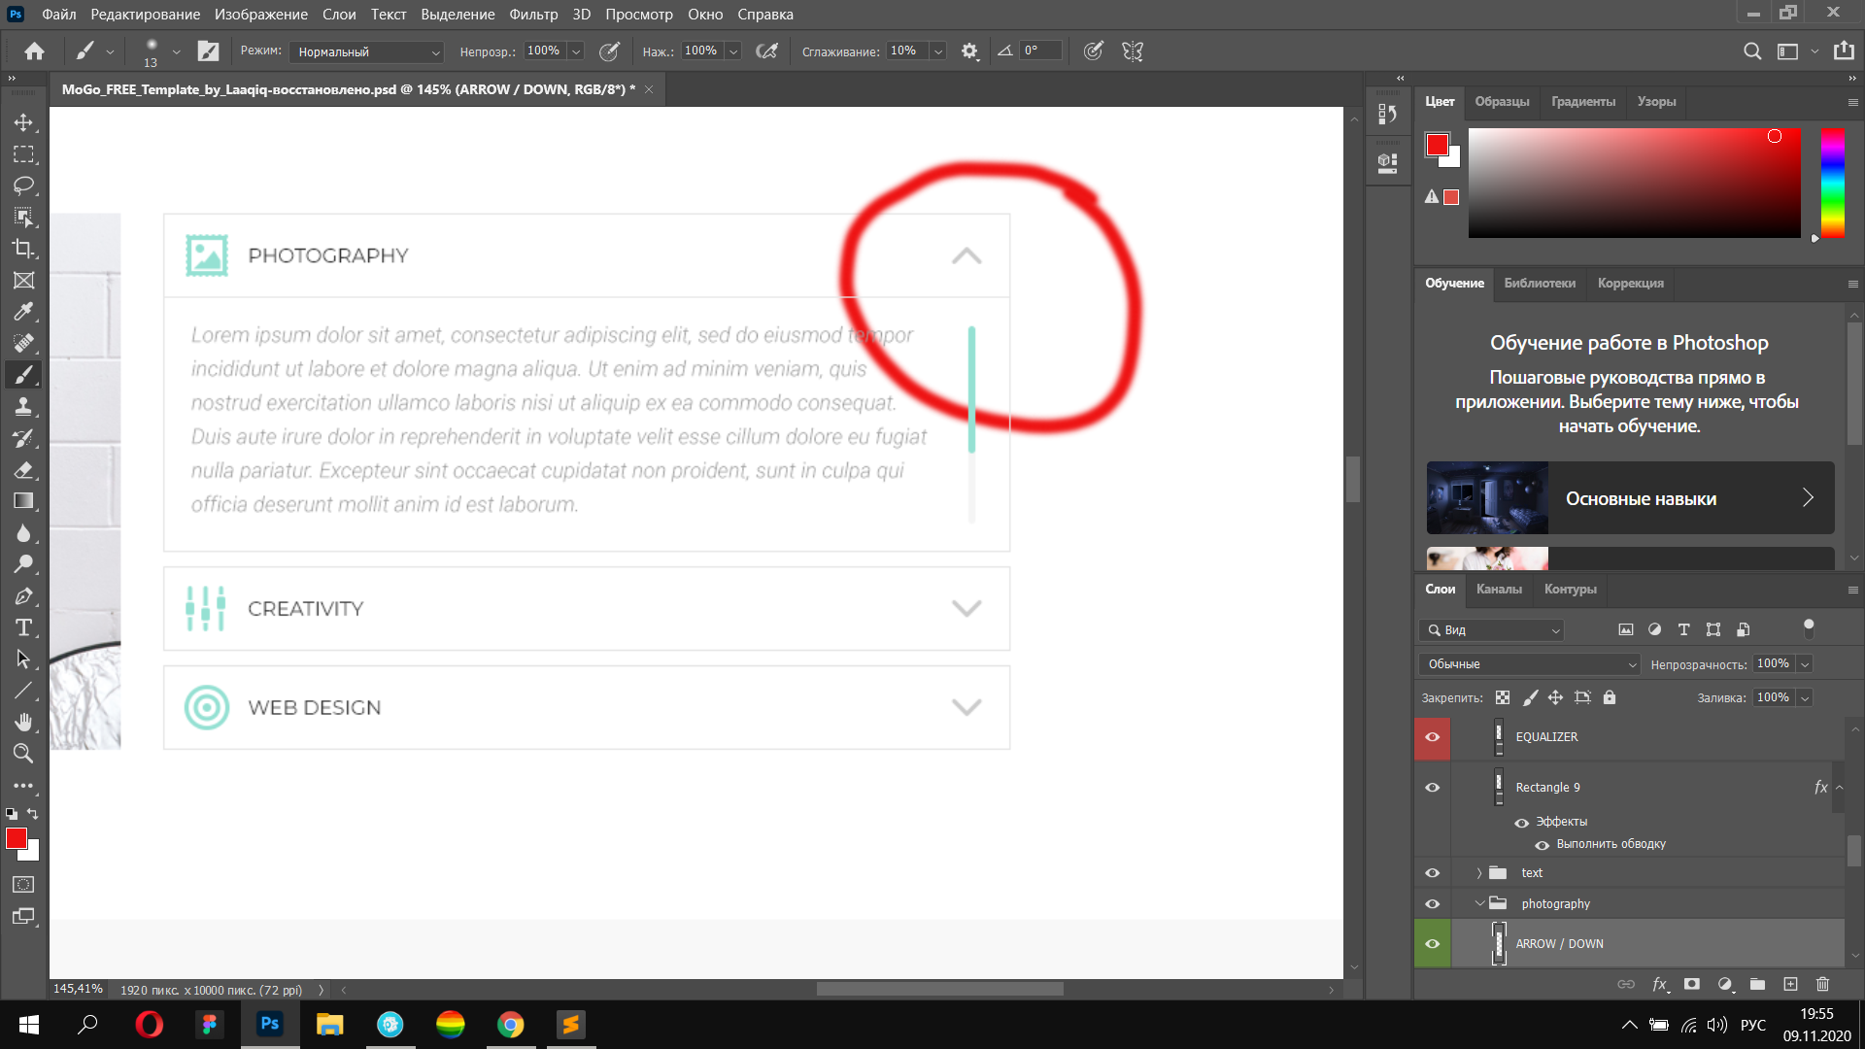This screenshot has width=1865, height=1049.
Task: Hide the photography layer group
Action: pos(1432,904)
